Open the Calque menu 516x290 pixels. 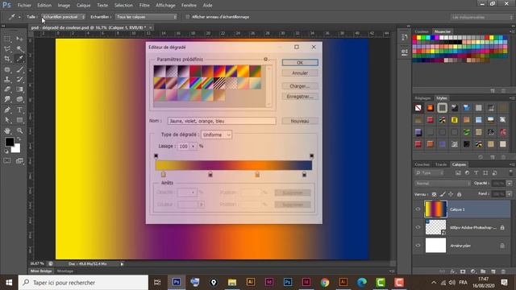tap(83, 6)
